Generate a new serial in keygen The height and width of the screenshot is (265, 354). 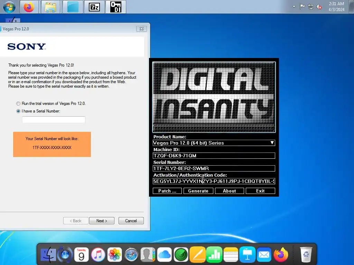tap(198, 191)
